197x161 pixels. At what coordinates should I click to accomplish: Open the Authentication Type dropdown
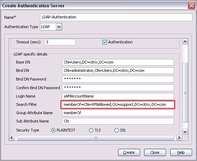pyautogui.click(x=59, y=27)
